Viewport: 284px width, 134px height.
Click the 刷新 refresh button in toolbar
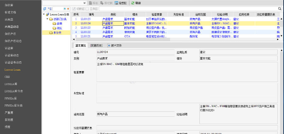[136, 3]
